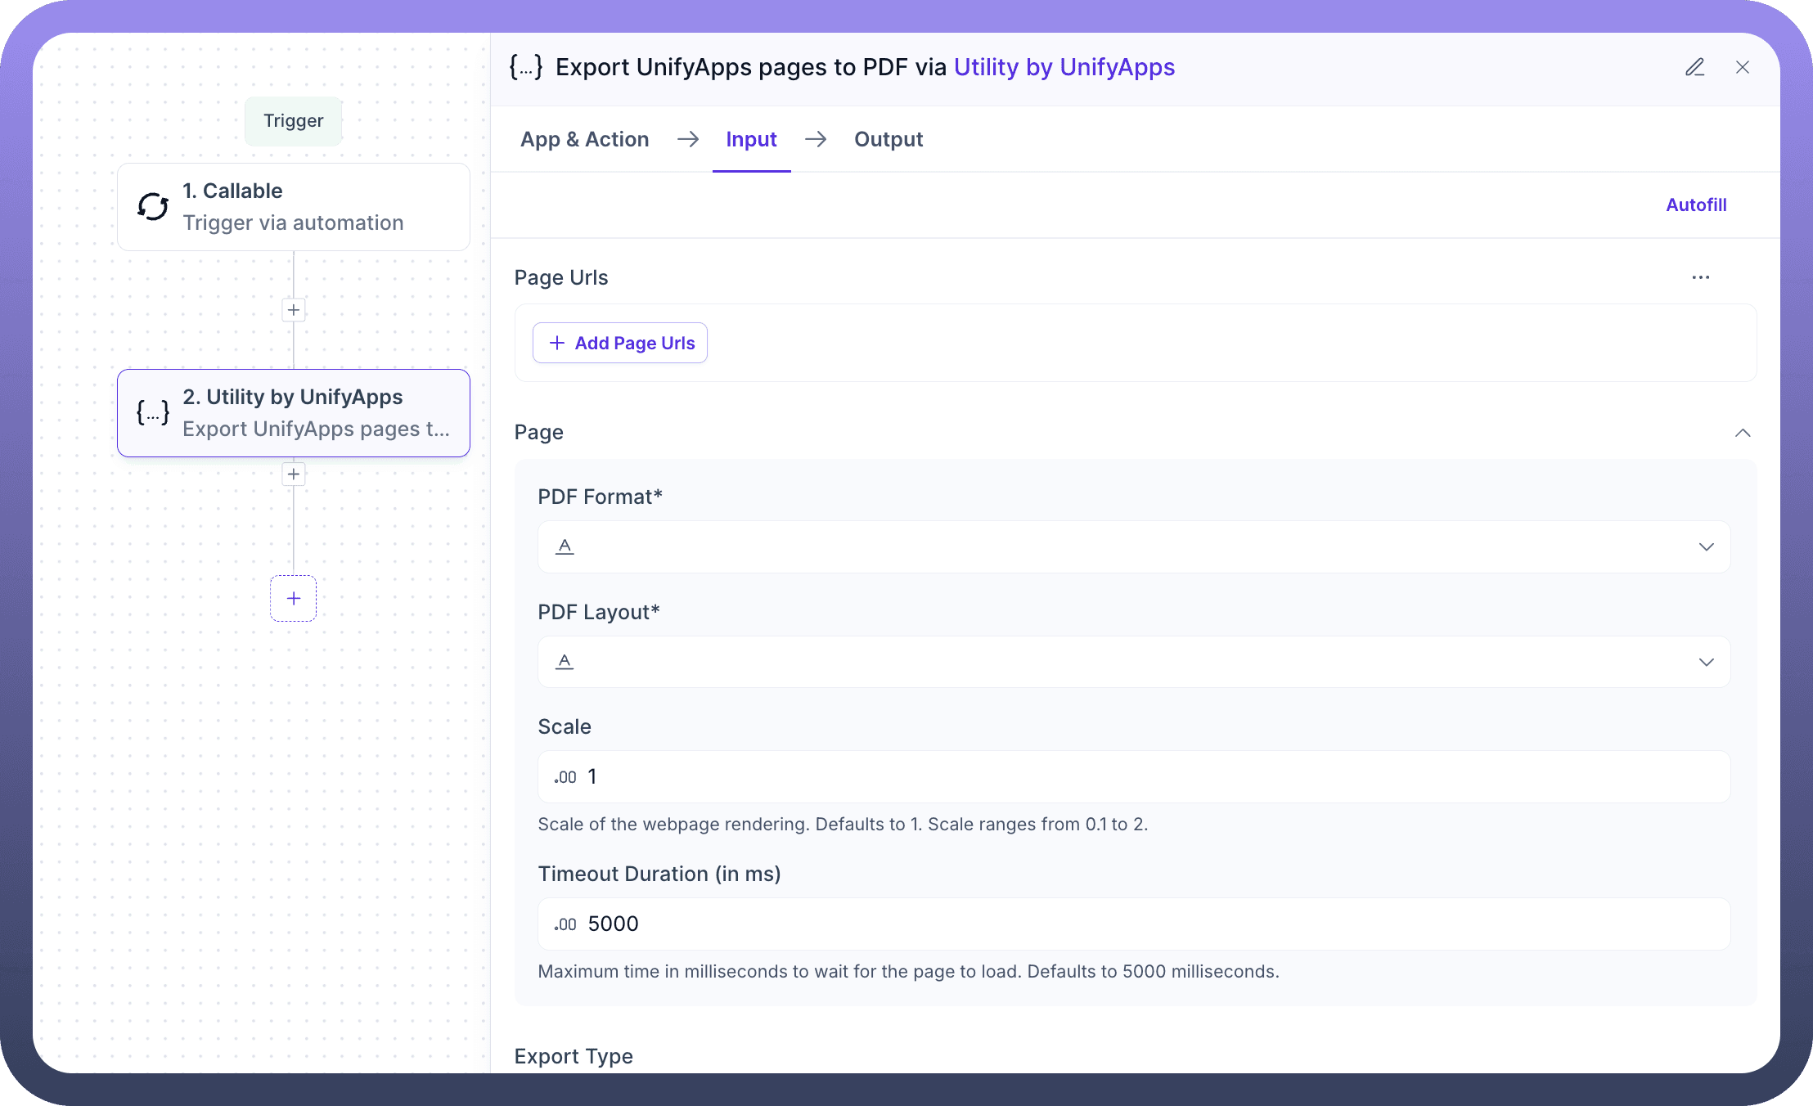This screenshot has width=1813, height=1106.
Task: Click curly braces icon in panel title
Action: pos(526,67)
